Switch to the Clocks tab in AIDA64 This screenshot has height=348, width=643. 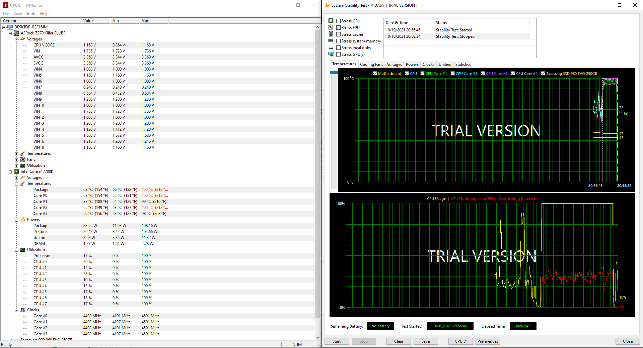pos(428,65)
